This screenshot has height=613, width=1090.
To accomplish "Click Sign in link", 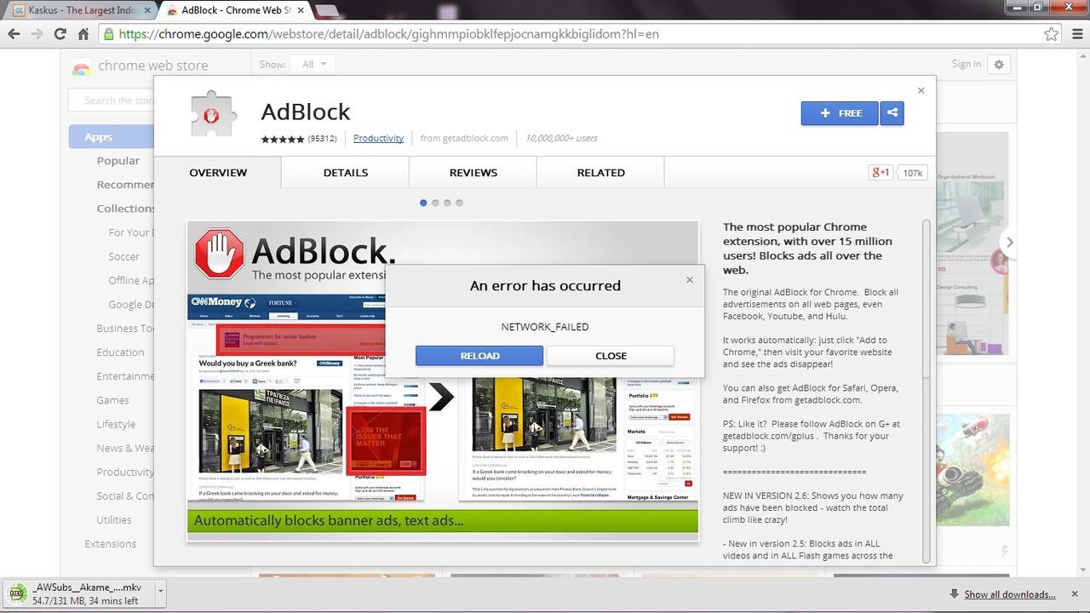I will tap(967, 64).
